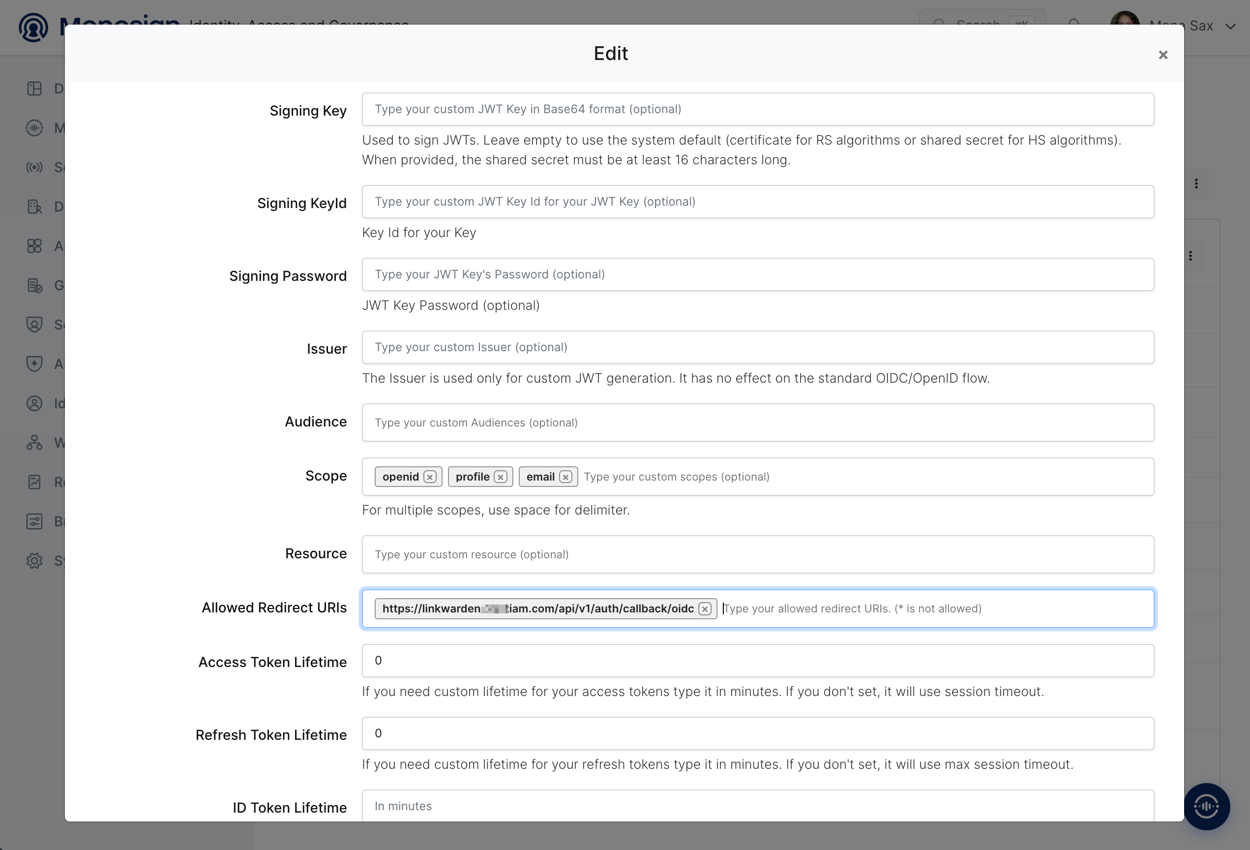Viewport: 1250px width, 850px height.
Task: Close the Edit dialog with the X
Action: pos(1163,55)
